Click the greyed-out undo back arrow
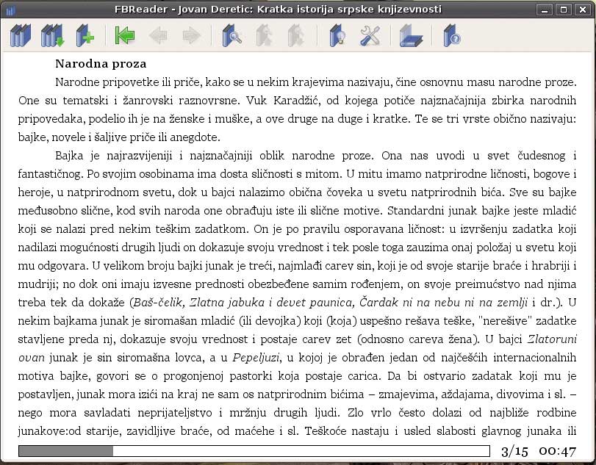The width and height of the screenshot is (596, 465). pos(158,36)
